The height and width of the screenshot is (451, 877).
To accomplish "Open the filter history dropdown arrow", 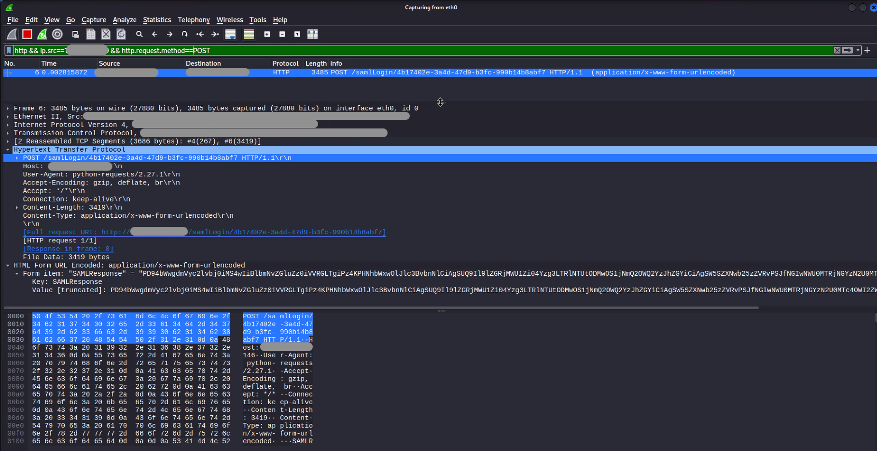I will coord(858,50).
